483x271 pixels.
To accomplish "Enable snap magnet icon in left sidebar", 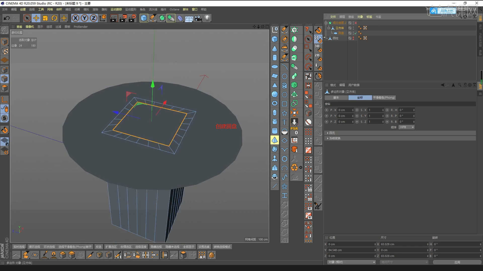I will coord(5,130).
